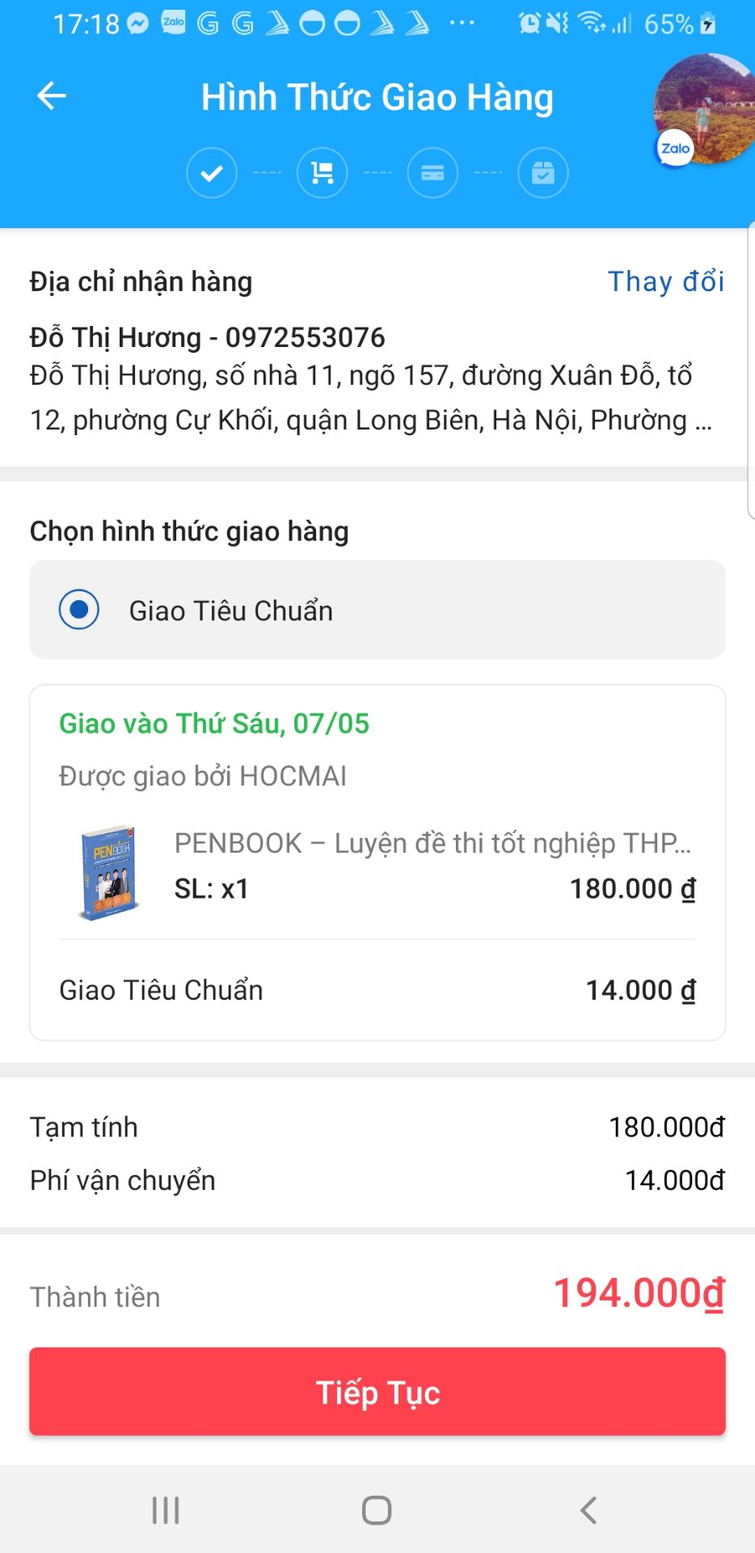Select the Giao Tiêu Chuẩn radio button
This screenshot has height=1553, width=755.
(79, 610)
